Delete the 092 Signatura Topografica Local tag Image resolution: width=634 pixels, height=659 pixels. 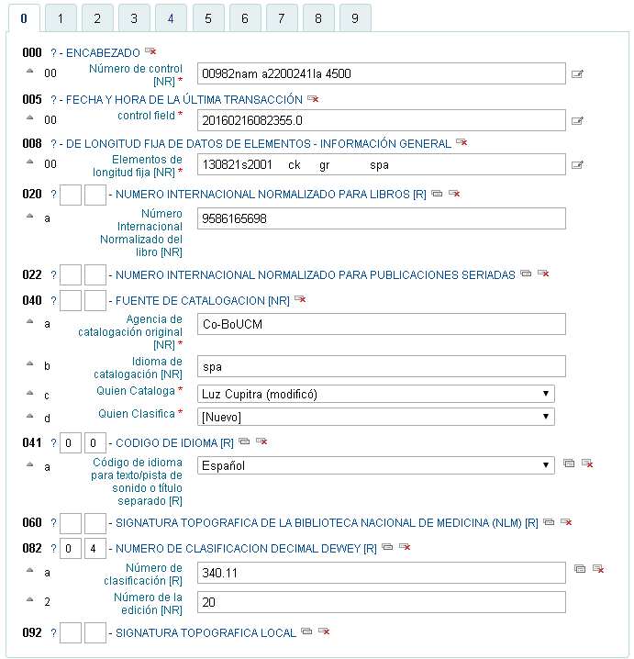(x=324, y=631)
